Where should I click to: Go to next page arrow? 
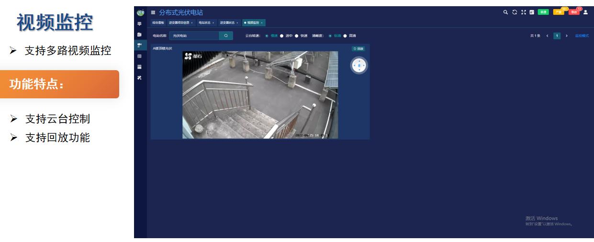(x=567, y=36)
